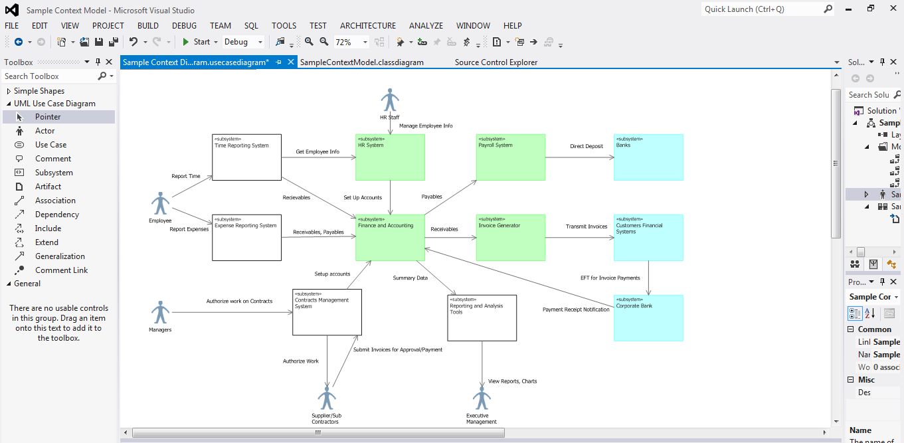Pick the Use Case shape tool
Image resolution: width=904 pixels, height=443 pixels.
coord(50,145)
